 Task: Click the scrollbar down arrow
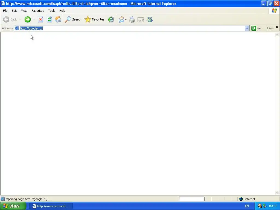pos(277,192)
